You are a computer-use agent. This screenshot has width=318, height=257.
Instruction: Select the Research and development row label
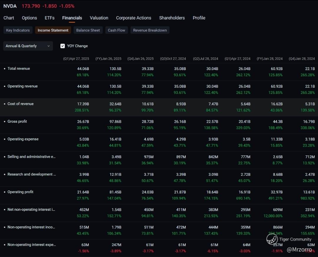32,174
